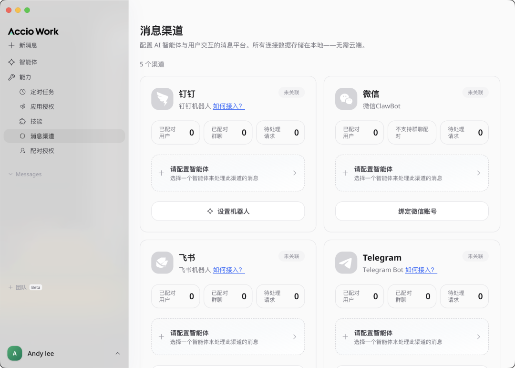Click 设置机器人 on the DingTalk card
515x368 pixels.
click(227, 211)
